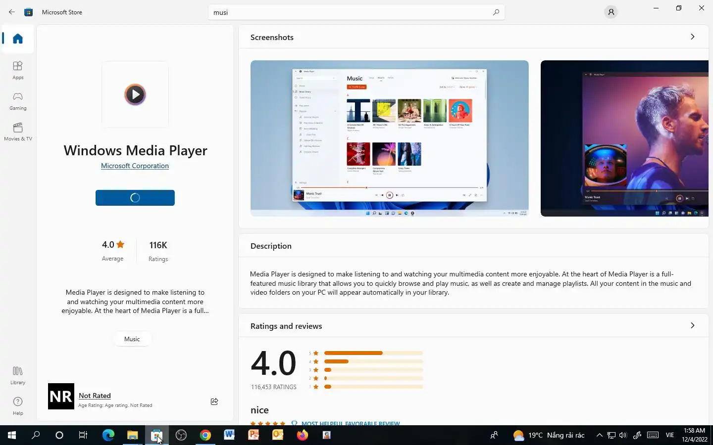Open the Not Rated link
Viewport: 713px width, 445px height.
(95, 396)
